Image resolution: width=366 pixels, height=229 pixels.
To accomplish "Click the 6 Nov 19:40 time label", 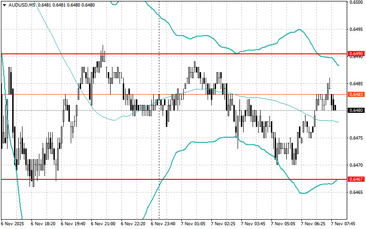I will (x=73, y=224).
